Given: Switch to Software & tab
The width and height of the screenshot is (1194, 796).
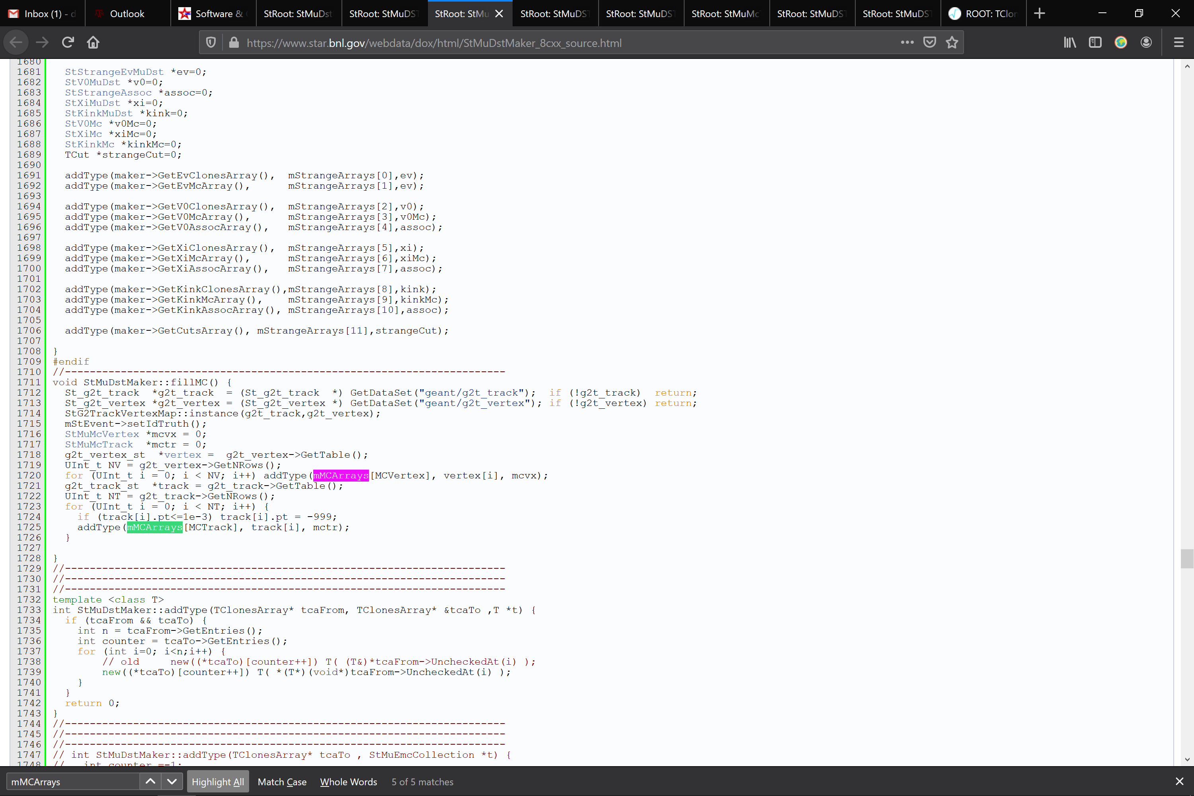Looking at the screenshot, I should [x=213, y=14].
